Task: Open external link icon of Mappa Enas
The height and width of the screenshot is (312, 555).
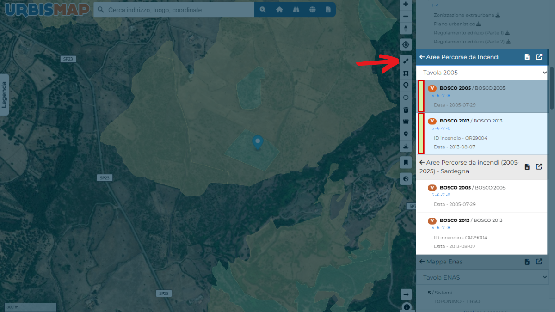Action: tap(539, 262)
